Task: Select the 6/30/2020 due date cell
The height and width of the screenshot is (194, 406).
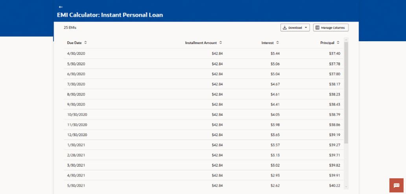Action: click(76, 74)
